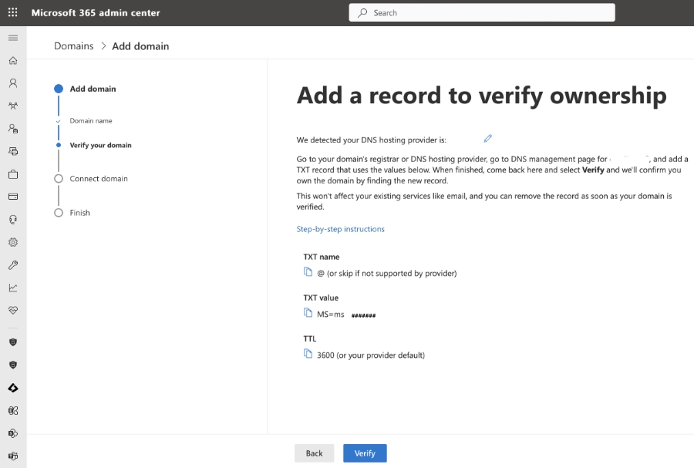Click 'TTL' label
Image resolution: width=694 pixels, height=468 pixels.
[x=310, y=338]
